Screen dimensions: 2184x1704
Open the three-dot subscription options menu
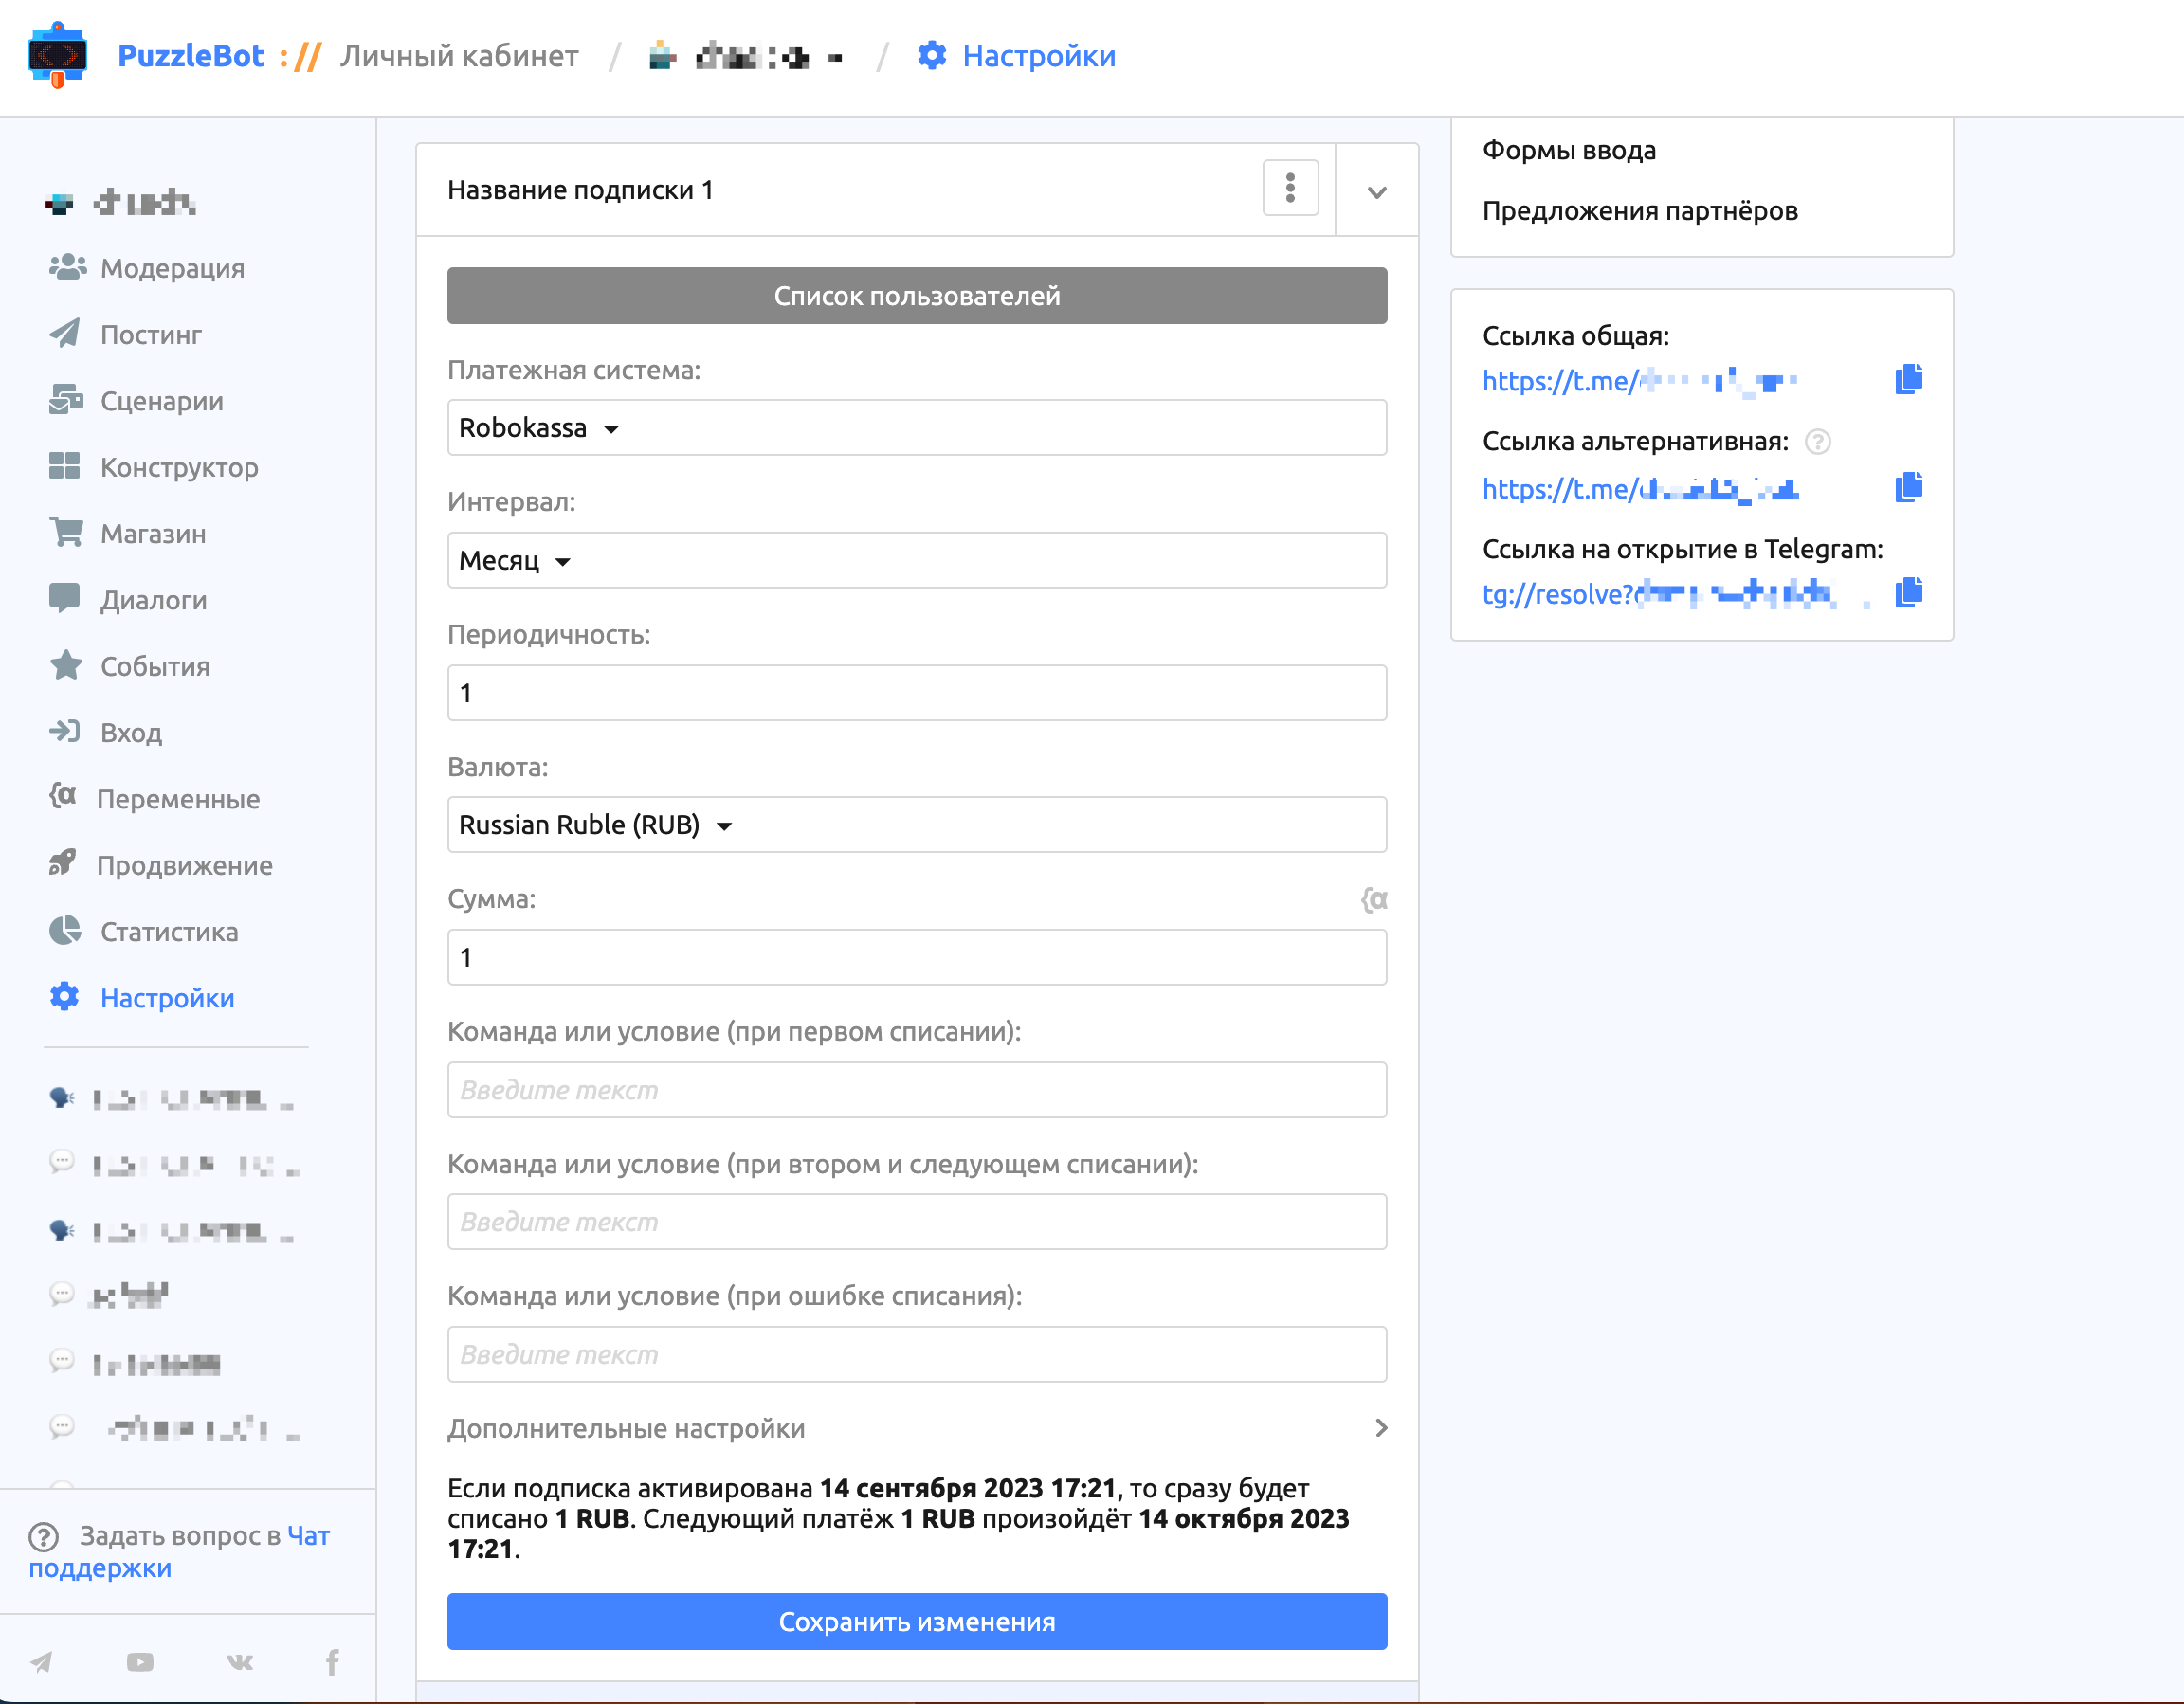[1290, 187]
